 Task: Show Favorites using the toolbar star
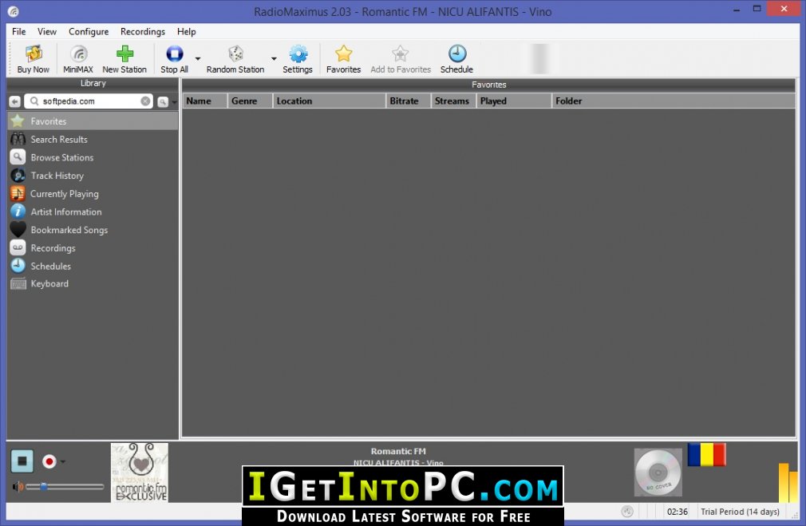(x=343, y=59)
